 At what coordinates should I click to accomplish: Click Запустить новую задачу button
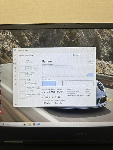point(81,55)
